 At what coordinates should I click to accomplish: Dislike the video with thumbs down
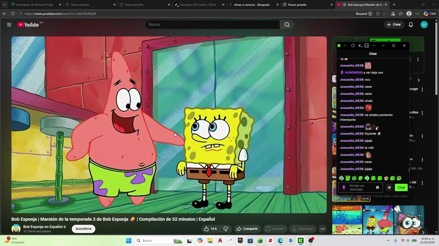point(226,229)
